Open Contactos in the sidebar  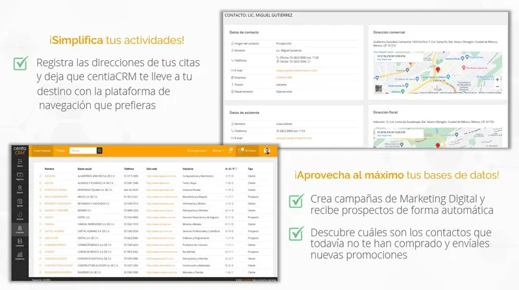pyautogui.click(x=20, y=243)
